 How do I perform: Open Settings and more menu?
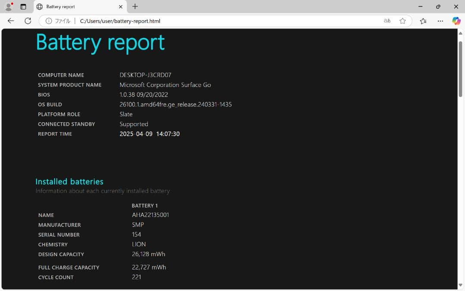tap(440, 21)
